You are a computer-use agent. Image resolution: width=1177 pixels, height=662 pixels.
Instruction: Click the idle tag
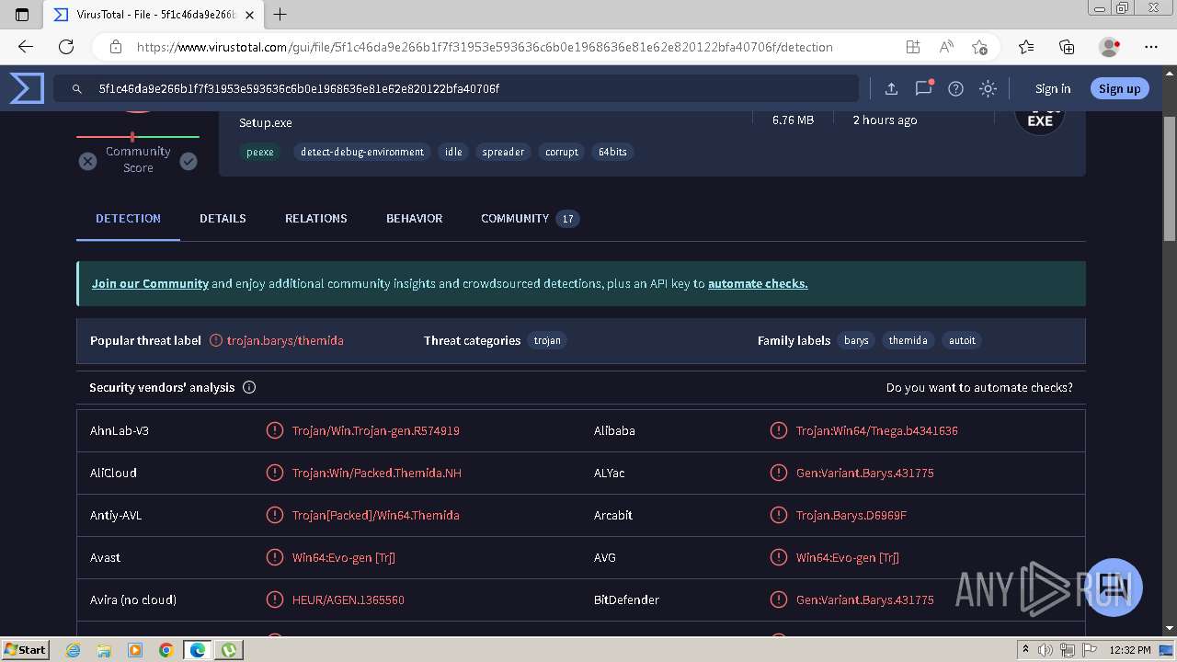453,152
